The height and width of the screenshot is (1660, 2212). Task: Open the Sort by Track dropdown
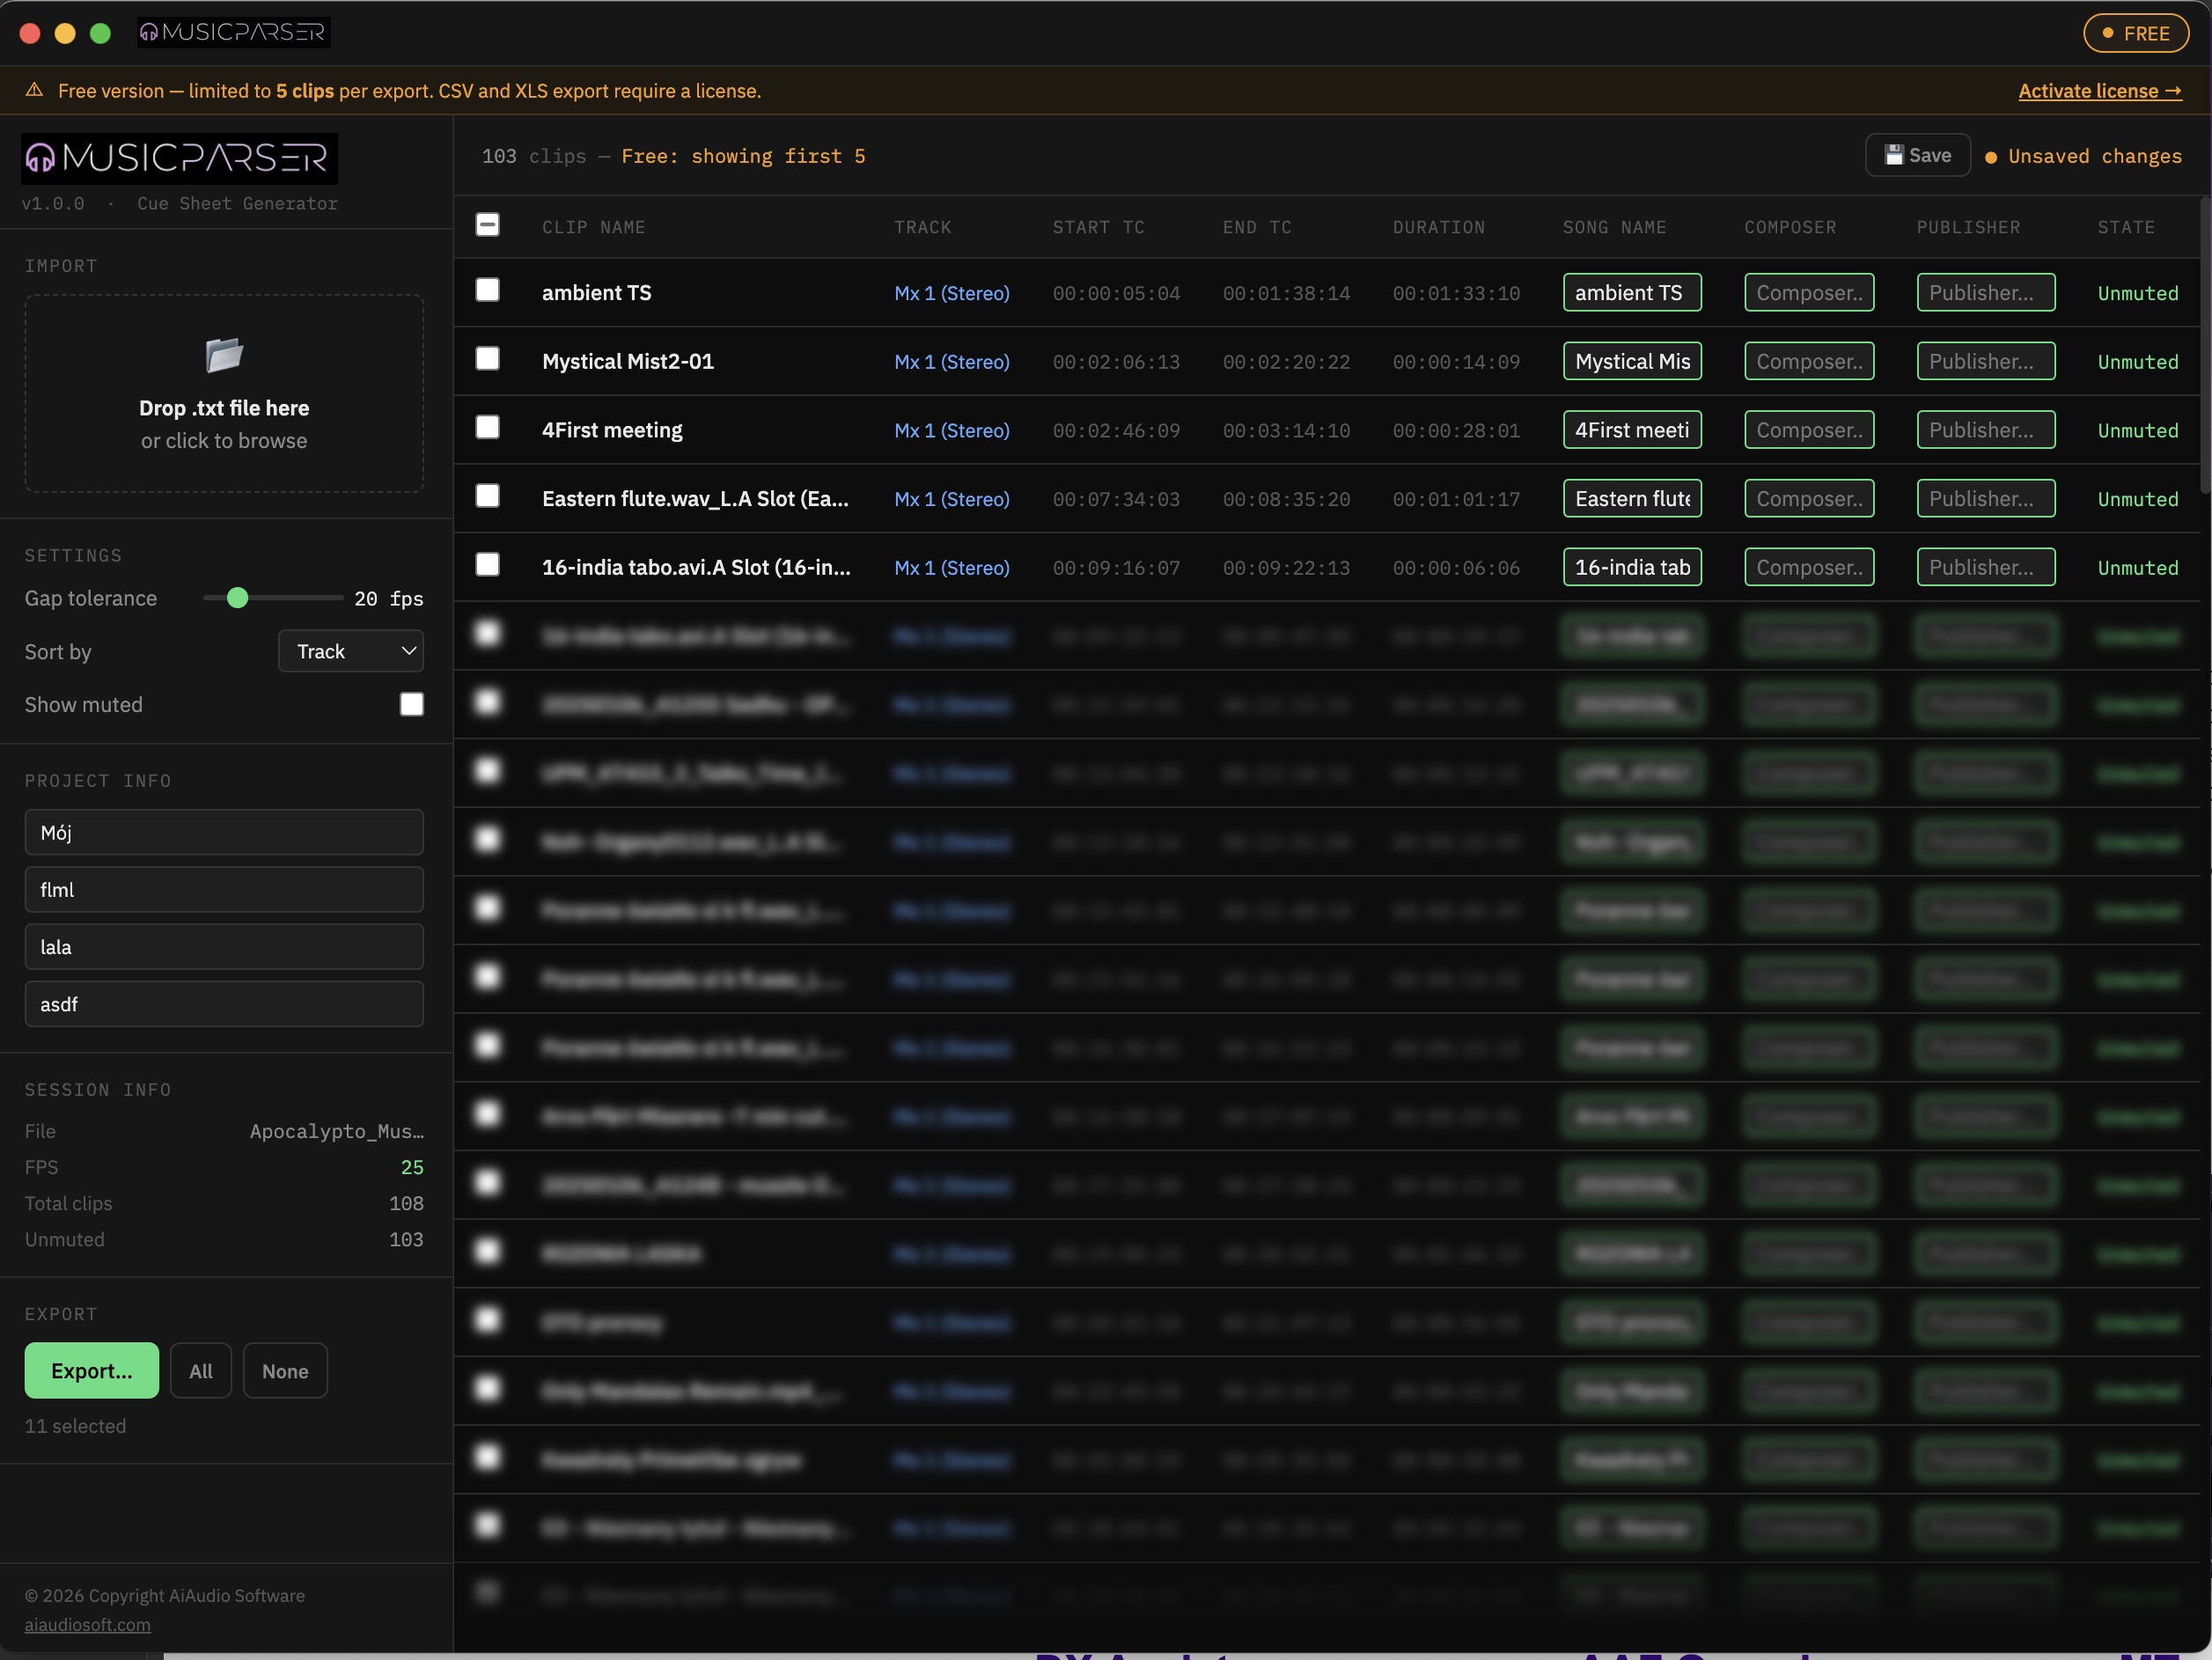click(x=350, y=651)
